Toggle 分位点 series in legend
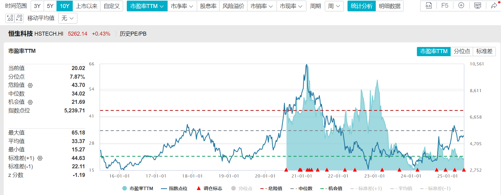 [242, 189]
